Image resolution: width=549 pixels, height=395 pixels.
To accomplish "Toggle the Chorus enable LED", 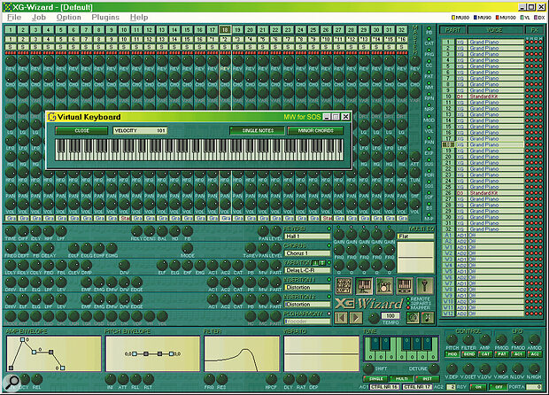I will [x=329, y=245].
